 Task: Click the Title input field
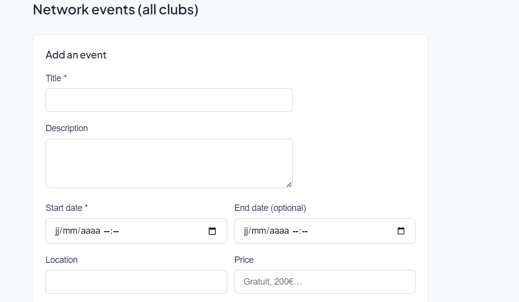(x=169, y=100)
